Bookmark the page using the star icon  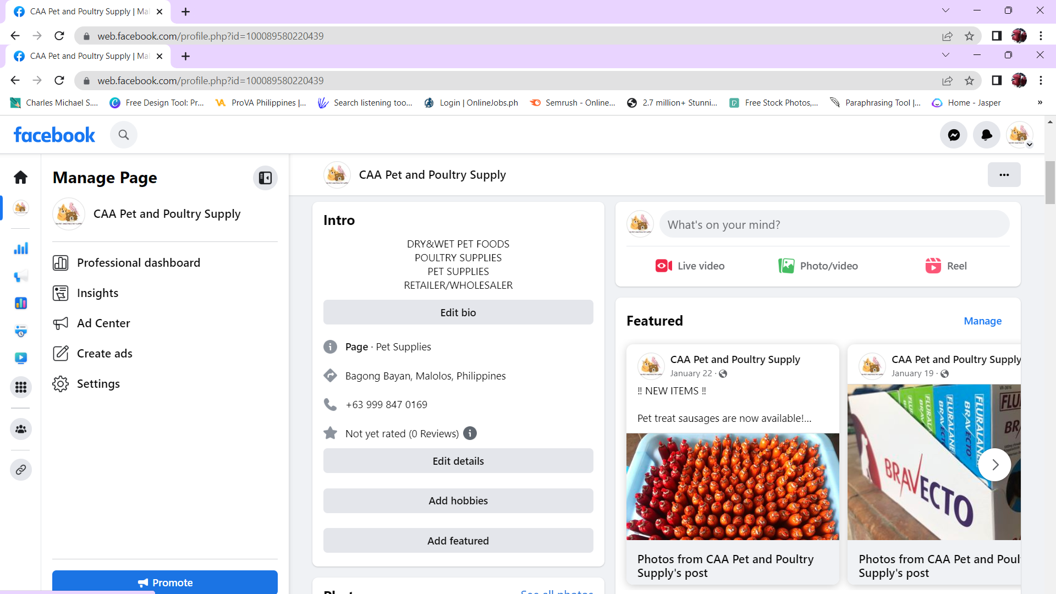(x=969, y=80)
